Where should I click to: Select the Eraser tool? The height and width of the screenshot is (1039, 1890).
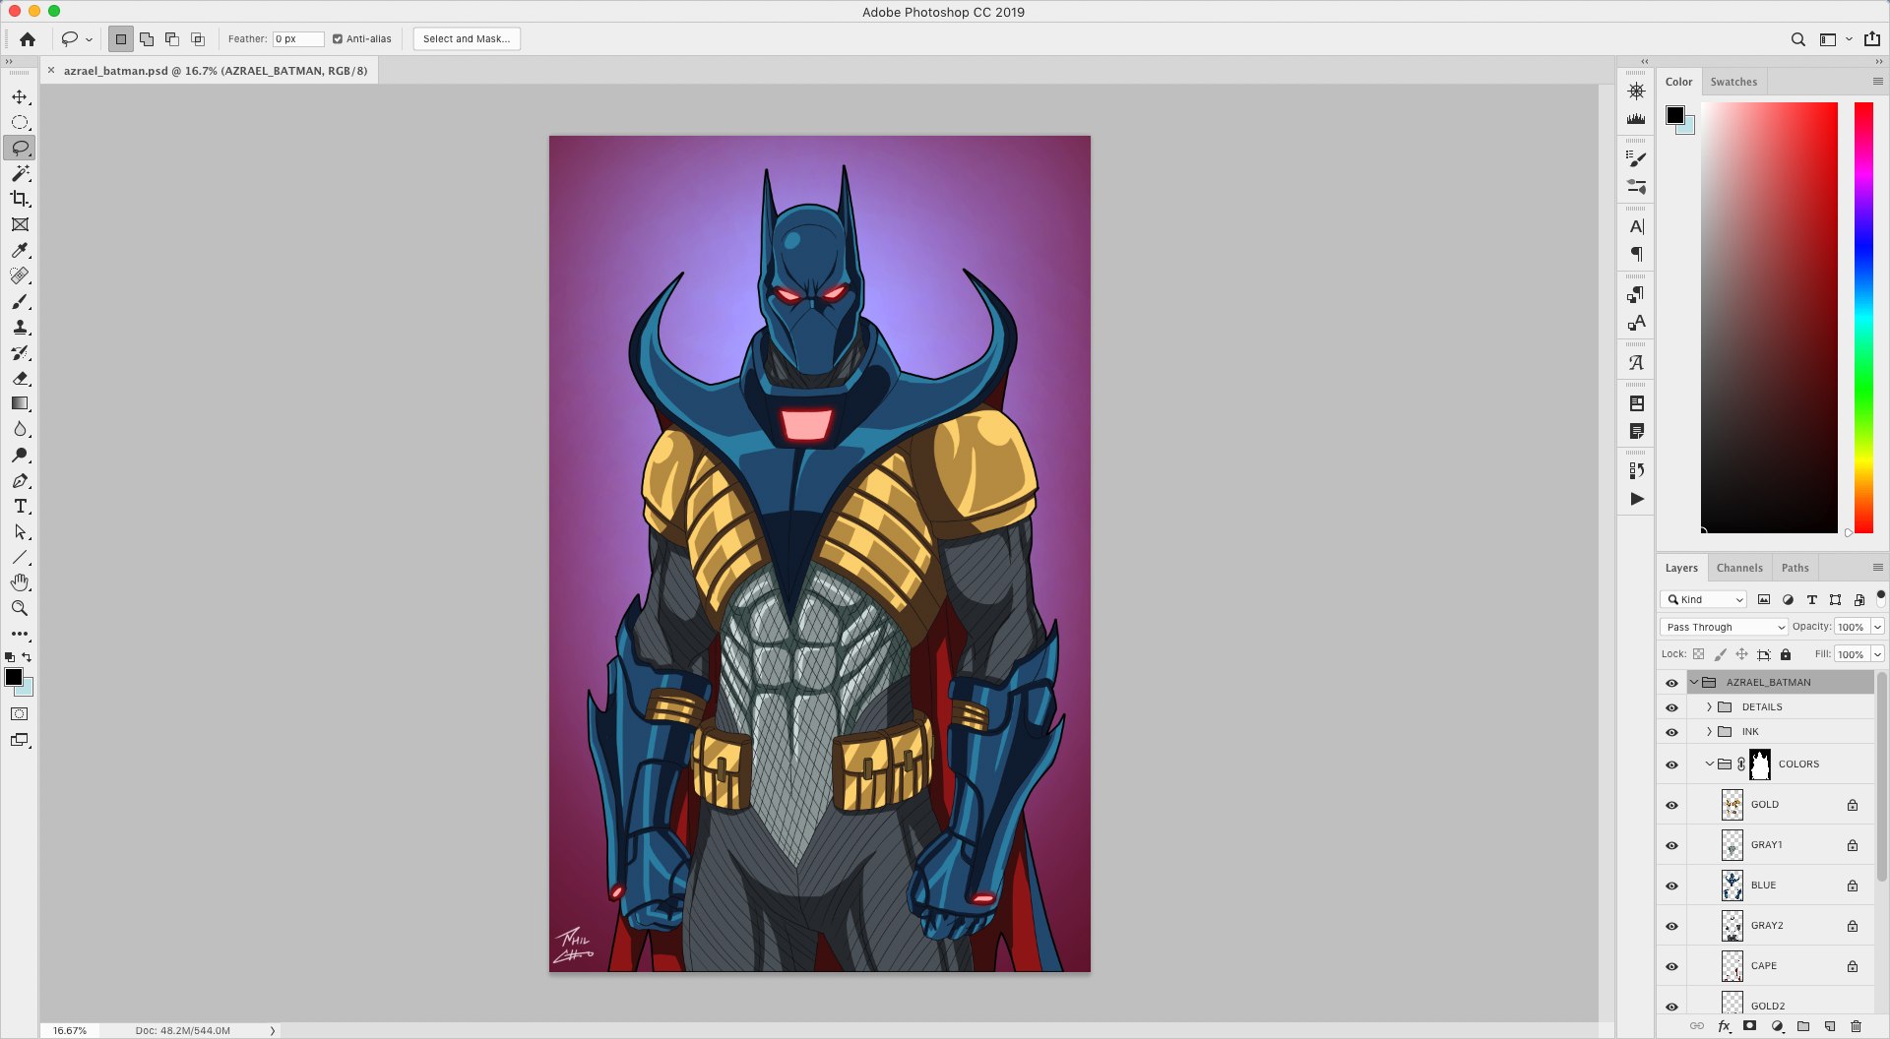click(x=20, y=378)
